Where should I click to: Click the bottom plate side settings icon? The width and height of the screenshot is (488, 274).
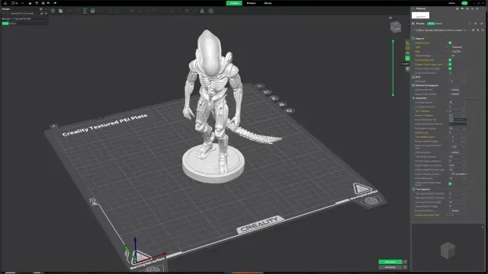pyautogui.click(x=290, y=110)
